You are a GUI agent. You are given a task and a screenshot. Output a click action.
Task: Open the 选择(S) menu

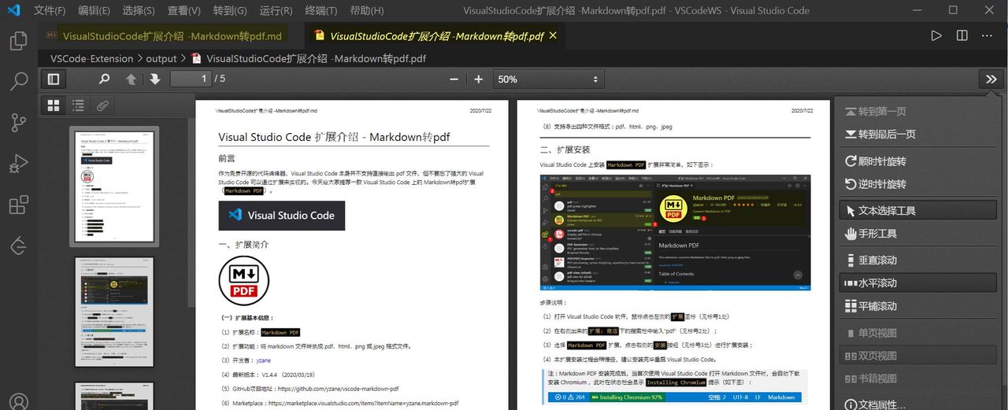(x=139, y=11)
